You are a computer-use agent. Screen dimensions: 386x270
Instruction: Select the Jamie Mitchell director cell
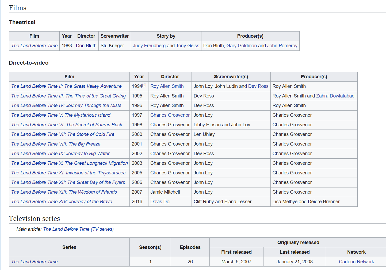pos(170,192)
